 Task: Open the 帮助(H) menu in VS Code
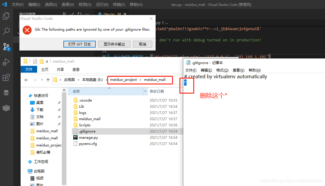pos(136,4)
